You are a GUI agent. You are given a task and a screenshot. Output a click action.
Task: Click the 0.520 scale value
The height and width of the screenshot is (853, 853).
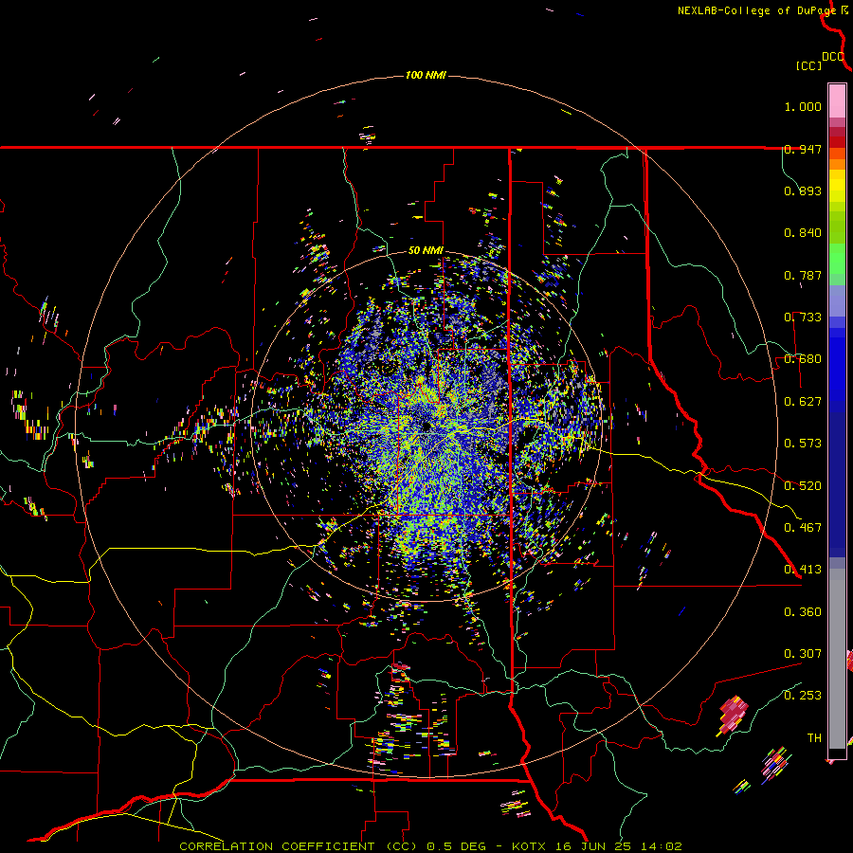click(x=803, y=486)
